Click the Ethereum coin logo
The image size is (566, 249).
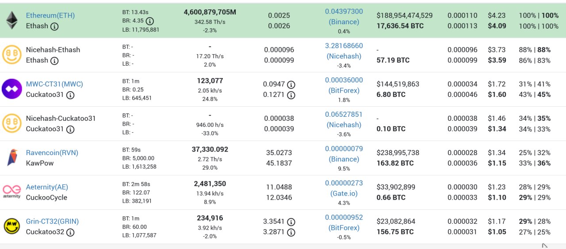11,21
